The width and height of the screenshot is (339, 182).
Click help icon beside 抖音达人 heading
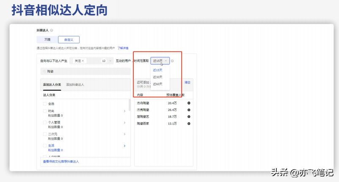pyautogui.click(x=52, y=30)
